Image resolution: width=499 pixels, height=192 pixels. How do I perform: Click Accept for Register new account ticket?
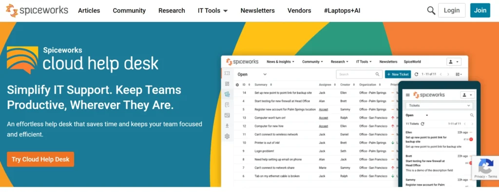[324, 109]
